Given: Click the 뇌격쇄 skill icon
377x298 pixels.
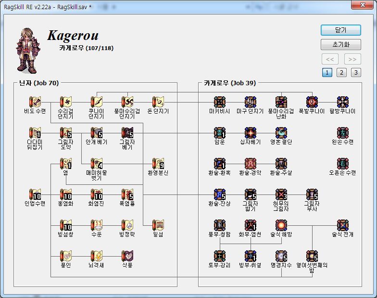Looking at the screenshot, I should click(97, 256).
